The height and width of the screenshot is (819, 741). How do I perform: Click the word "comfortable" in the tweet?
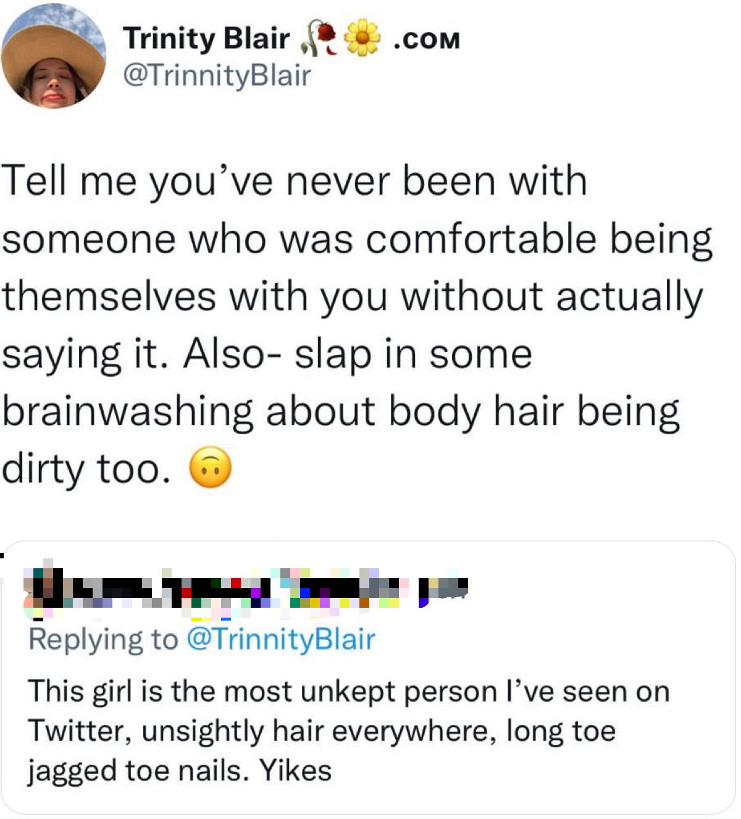coord(480,239)
